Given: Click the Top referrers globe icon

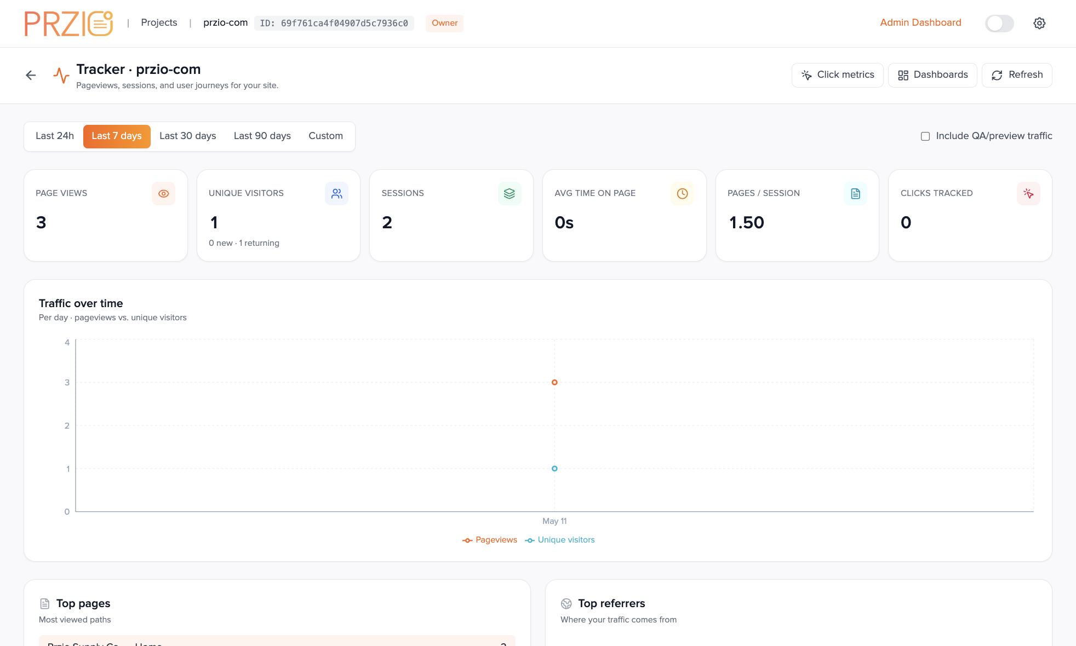Looking at the screenshot, I should (566, 603).
